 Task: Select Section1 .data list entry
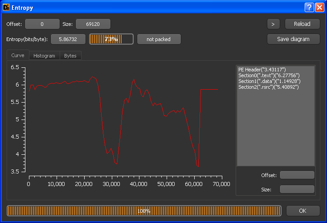pos(269,81)
